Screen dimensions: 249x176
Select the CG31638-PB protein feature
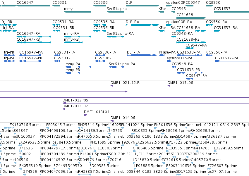pyautogui.click(x=190, y=73)
